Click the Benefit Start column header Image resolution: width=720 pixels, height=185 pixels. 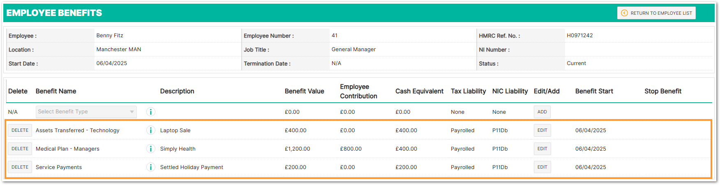(594, 91)
